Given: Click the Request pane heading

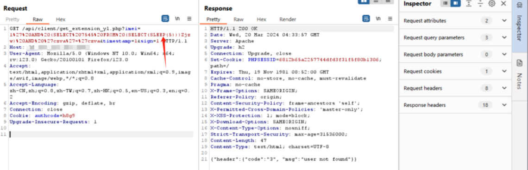Looking at the screenshot, I should (15, 8).
